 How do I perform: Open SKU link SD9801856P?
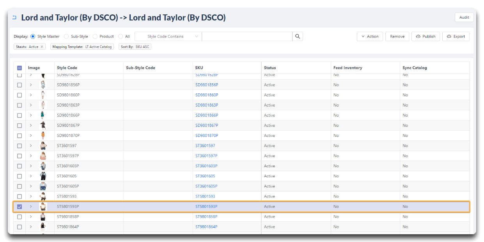pos(207,85)
